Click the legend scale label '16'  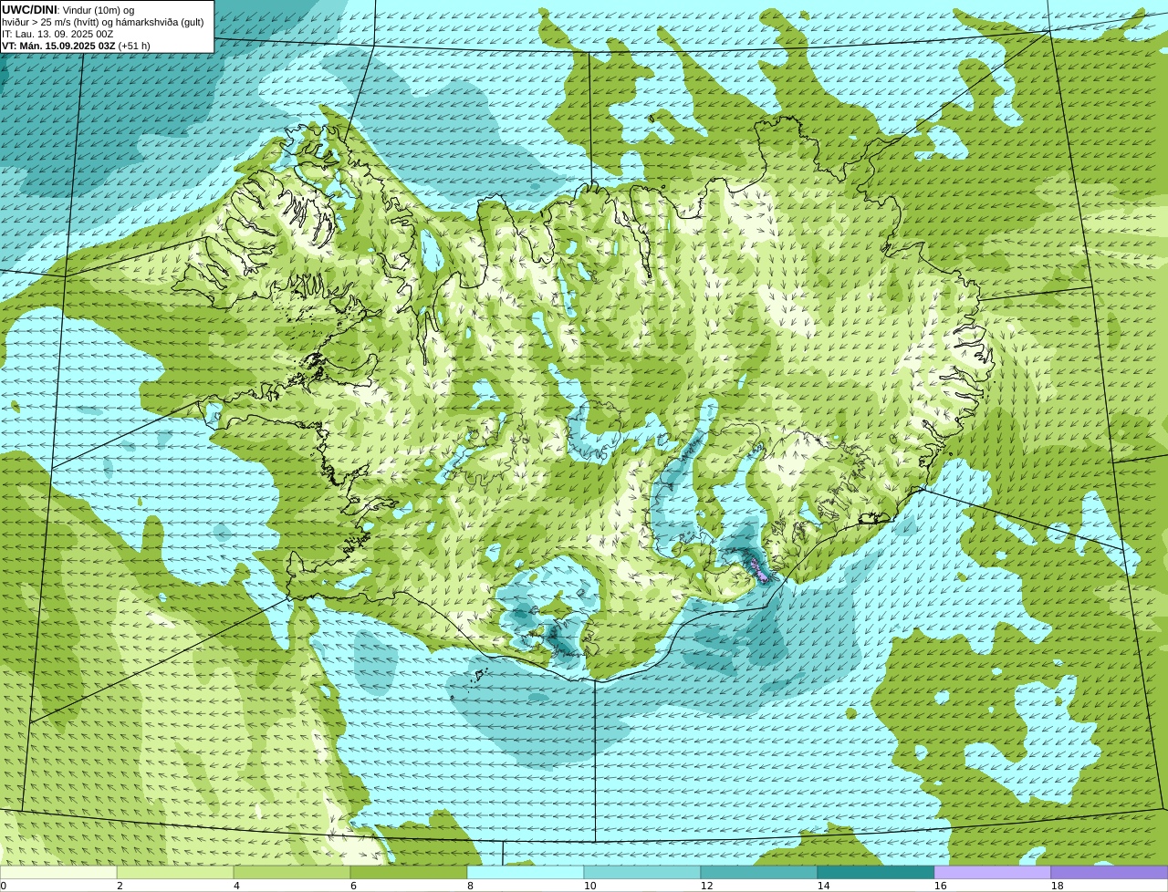click(940, 886)
